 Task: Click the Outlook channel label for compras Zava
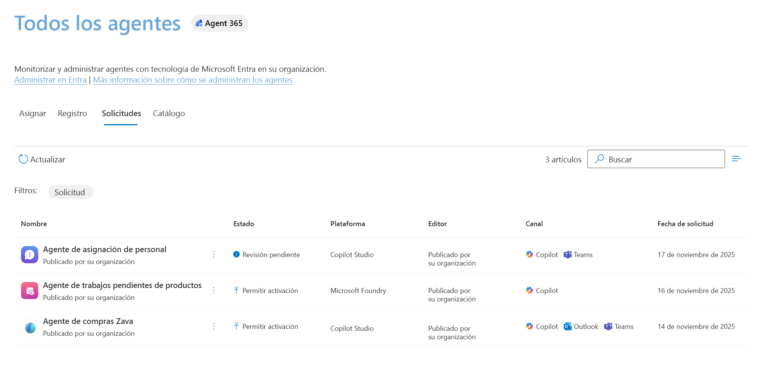[x=586, y=327]
